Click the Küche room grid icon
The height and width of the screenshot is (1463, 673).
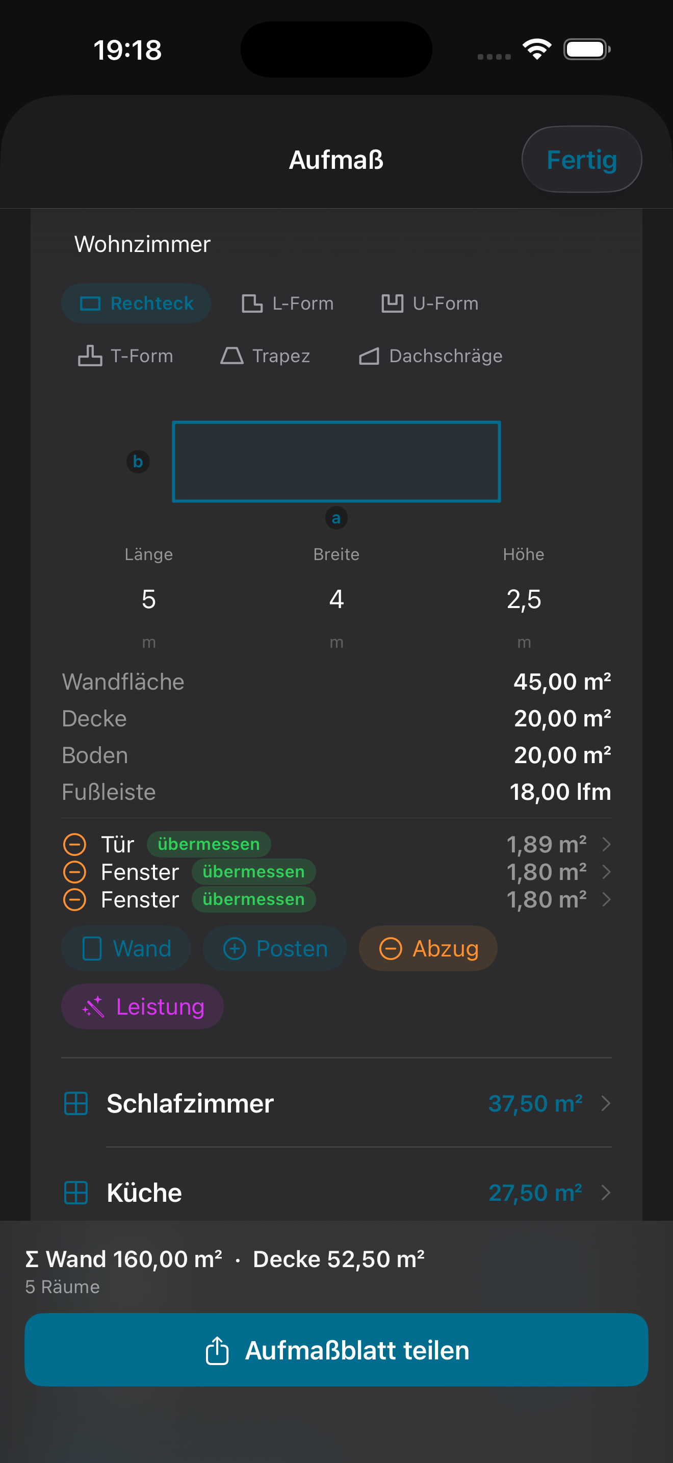[76, 1193]
